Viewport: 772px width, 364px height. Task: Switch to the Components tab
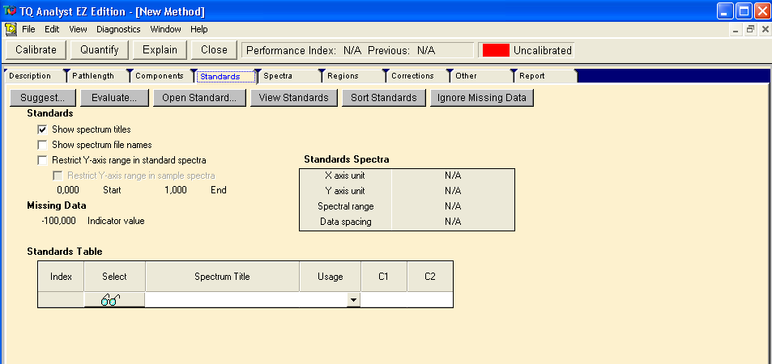pyautogui.click(x=160, y=76)
